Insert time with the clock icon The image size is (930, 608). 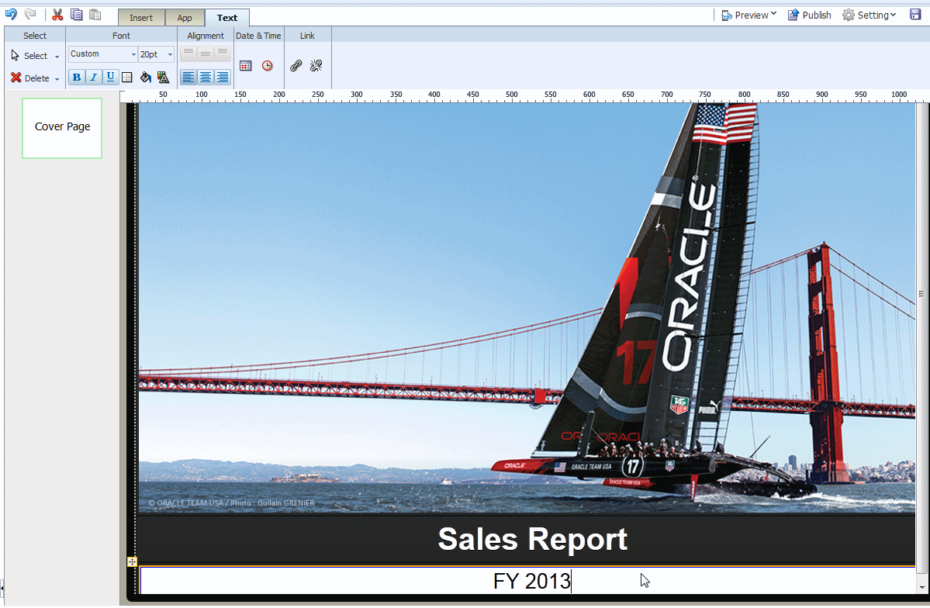click(268, 66)
